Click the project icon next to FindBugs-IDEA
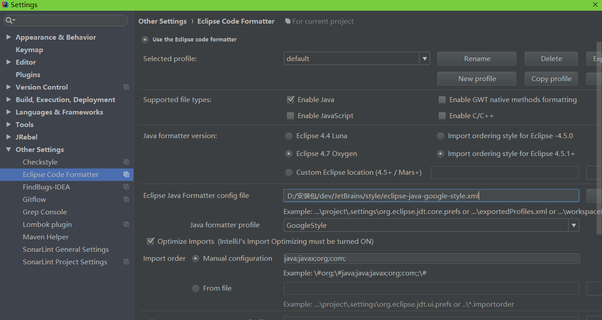602x320 pixels. pos(126,187)
